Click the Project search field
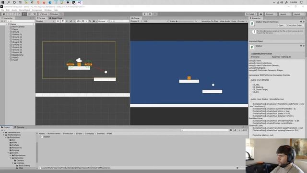Viewport: 307px width, 173px height. [205, 130]
